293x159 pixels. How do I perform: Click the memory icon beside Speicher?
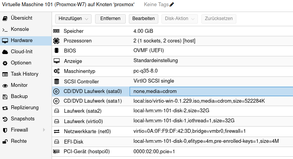coord(56,31)
